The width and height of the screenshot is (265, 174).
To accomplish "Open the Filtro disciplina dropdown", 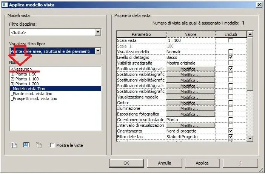I will [98, 32].
